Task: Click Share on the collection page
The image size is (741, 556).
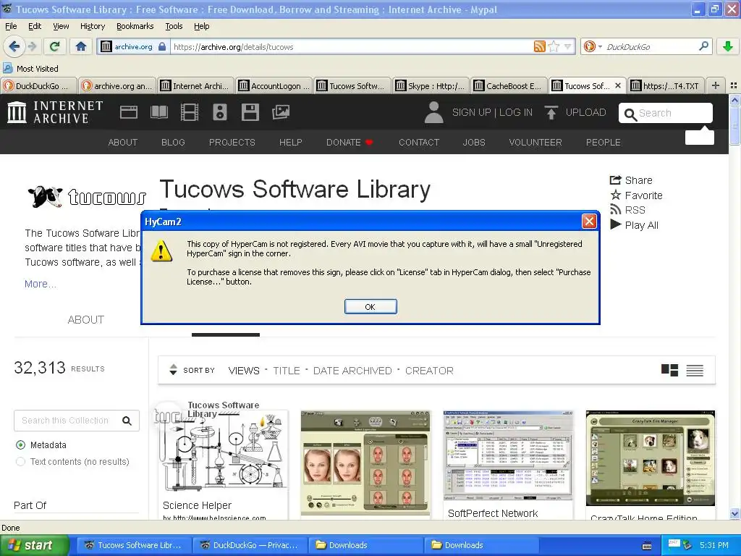Action: pyautogui.click(x=631, y=180)
